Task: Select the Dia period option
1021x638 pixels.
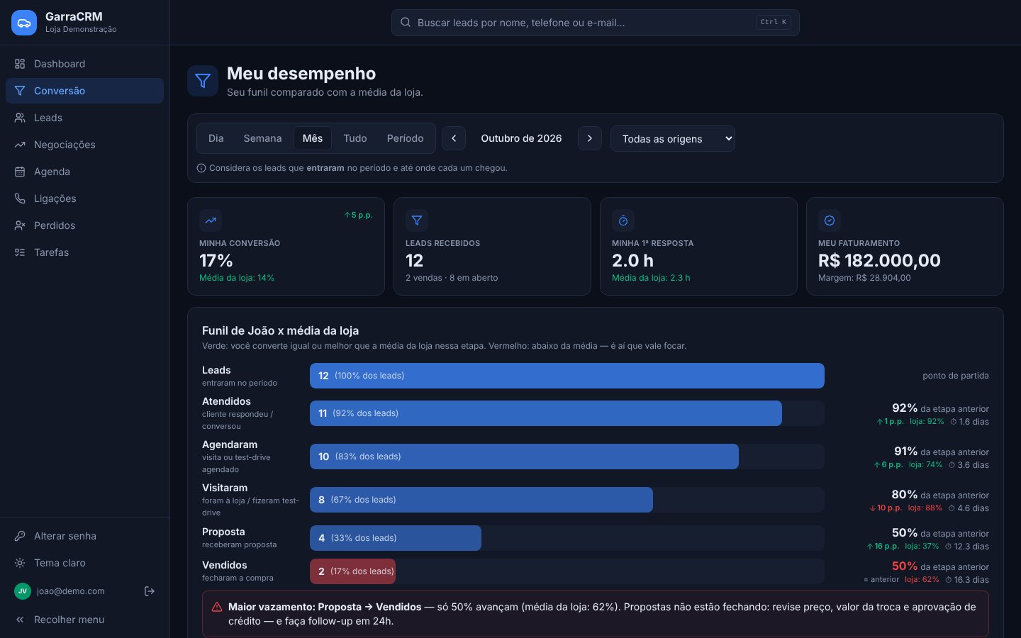Action: pos(216,138)
